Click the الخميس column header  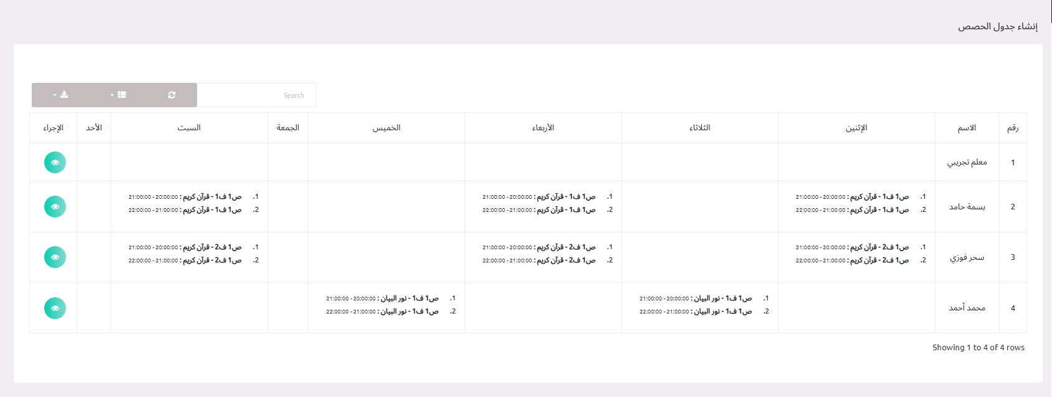point(386,128)
